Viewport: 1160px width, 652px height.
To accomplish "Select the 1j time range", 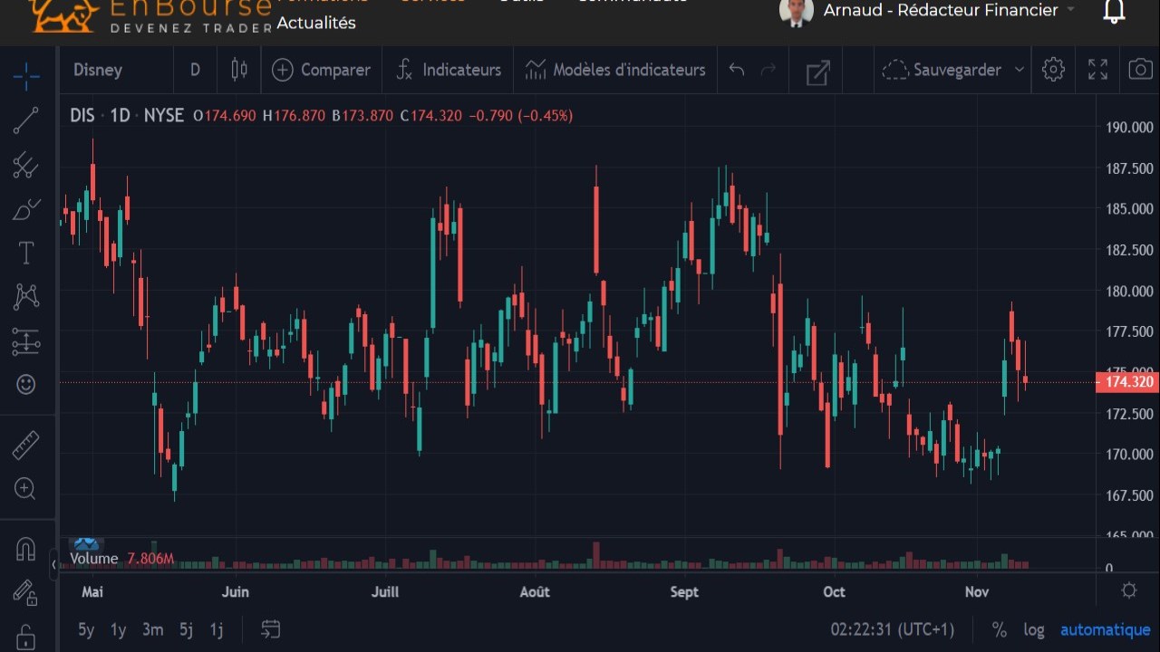I will point(217,629).
